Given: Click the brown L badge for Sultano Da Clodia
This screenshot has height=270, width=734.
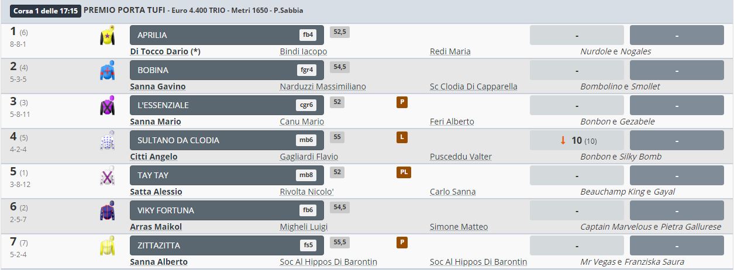Looking at the screenshot, I should tap(402, 137).
